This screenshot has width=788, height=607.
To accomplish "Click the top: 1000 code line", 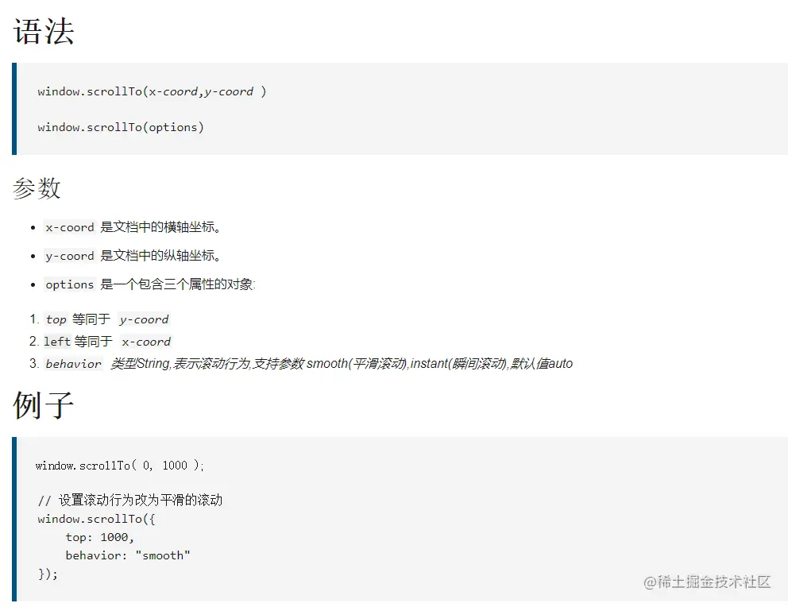I will (99, 537).
